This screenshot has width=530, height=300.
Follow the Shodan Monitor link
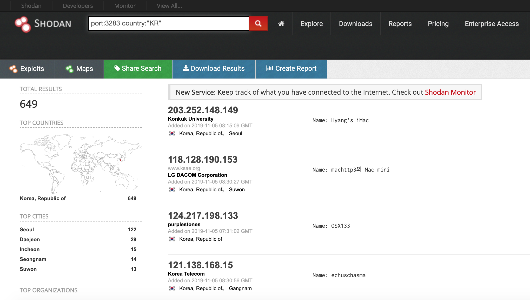click(x=450, y=92)
